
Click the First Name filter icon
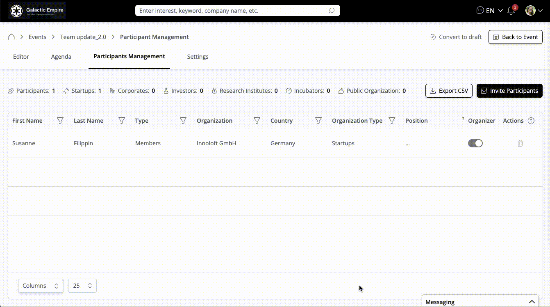click(60, 121)
